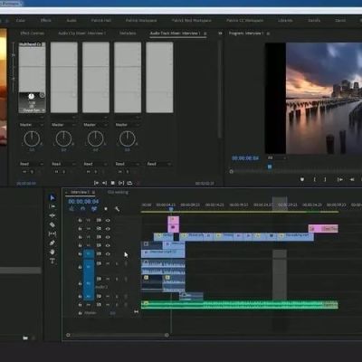The height and width of the screenshot is (362, 362).
Task: Click Play-Stop toggle in Audio Track Mixer
Action: (x=113, y=183)
